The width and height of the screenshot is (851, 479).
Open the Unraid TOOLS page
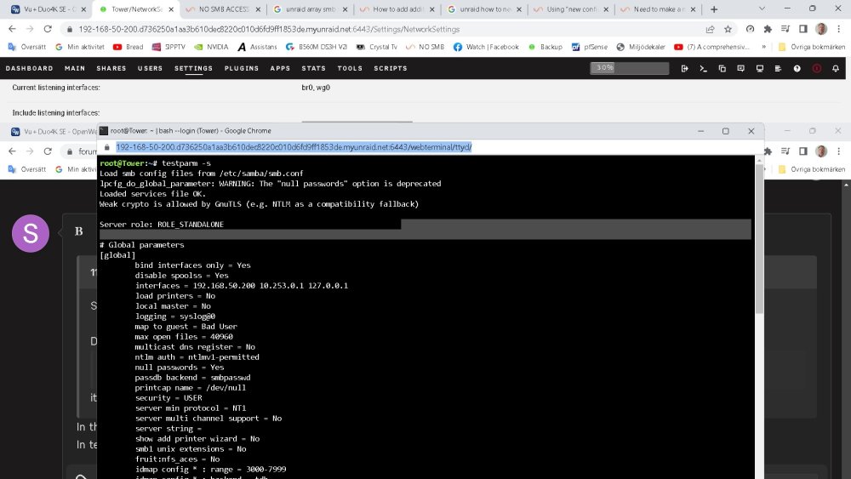click(350, 68)
